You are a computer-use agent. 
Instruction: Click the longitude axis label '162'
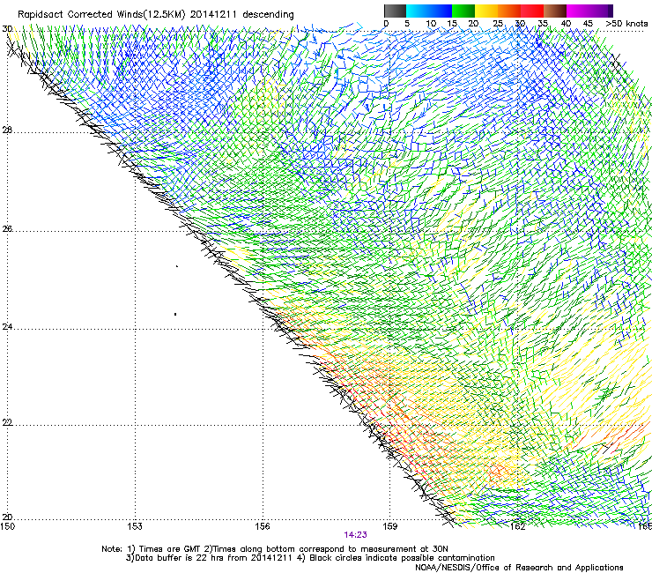coord(518,526)
